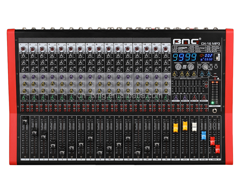Adjust channel 4 middle EQ knob
This screenshot has width=240, height=192.
point(52,62)
